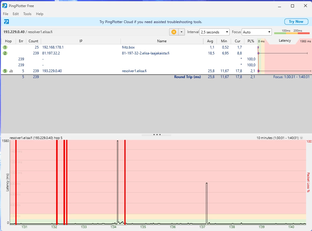Select IP 193.229.0.40 in hop 5 row
312x231 pixels.
[x=52, y=71]
